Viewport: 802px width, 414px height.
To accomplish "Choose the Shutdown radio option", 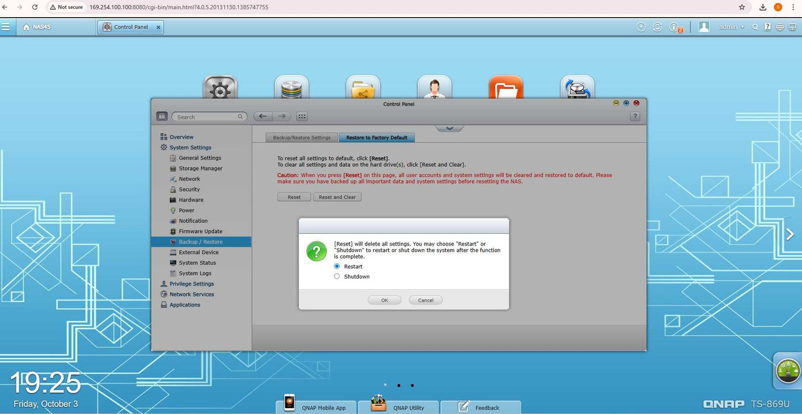I will pos(337,277).
